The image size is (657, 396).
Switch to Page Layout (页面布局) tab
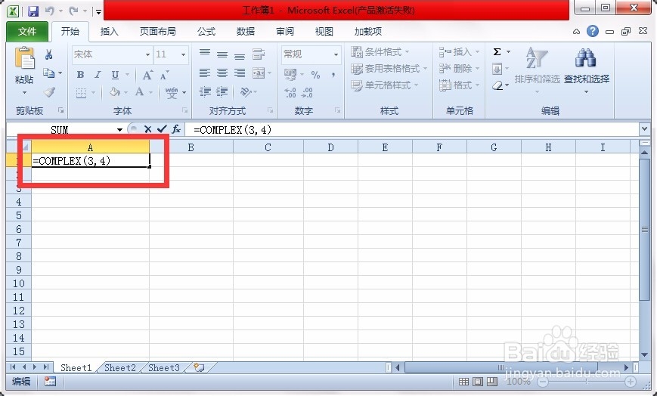click(157, 32)
